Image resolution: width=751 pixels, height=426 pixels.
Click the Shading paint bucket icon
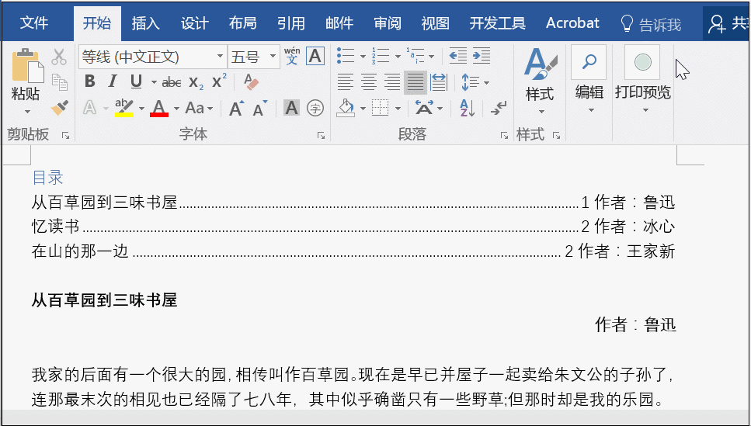pyautogui.click(x=346, y=108)
